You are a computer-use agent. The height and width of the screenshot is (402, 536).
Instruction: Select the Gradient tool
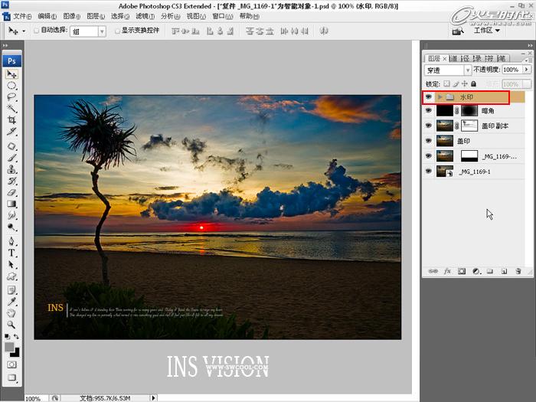[x=11, y=204]
